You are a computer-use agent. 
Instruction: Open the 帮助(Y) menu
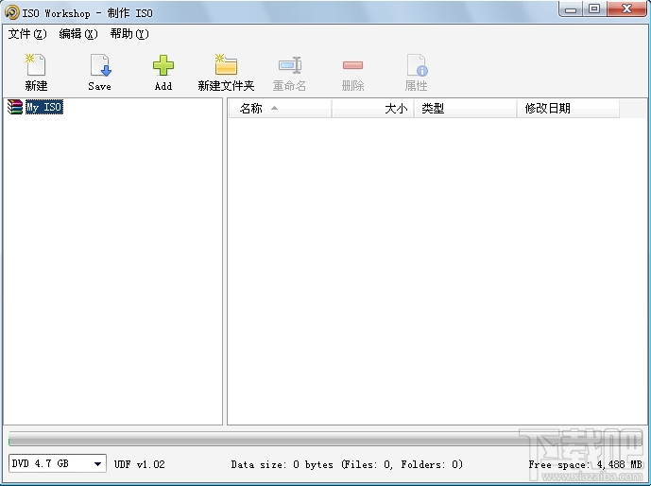tap(129, 34)
